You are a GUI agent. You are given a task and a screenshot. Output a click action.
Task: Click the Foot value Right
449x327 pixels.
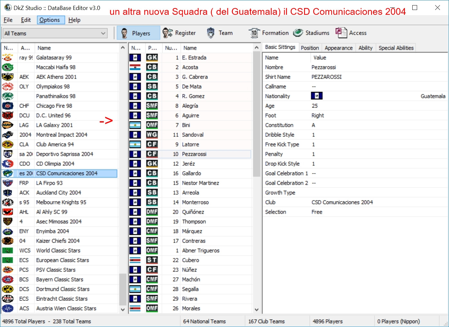(318, 115)
